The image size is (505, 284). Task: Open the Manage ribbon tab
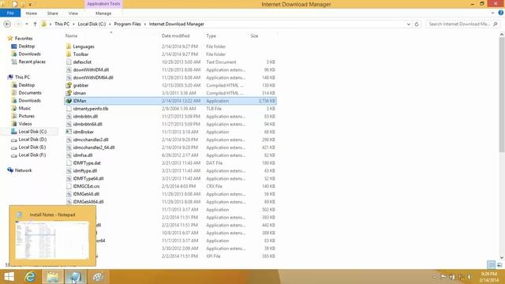coord(103,13)
